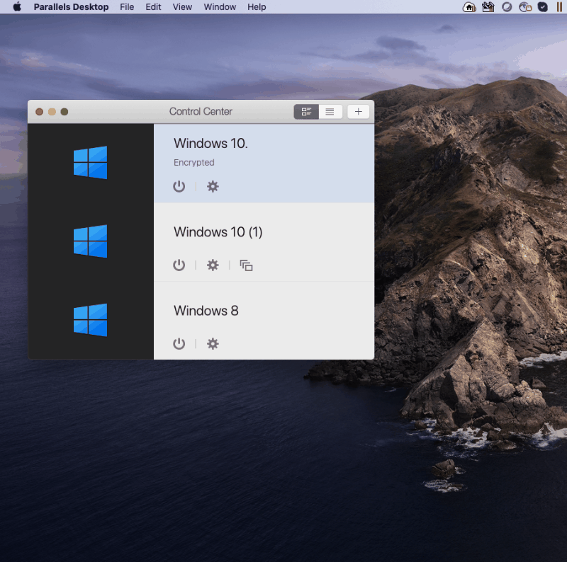The image size is (567, 562).
Task: Close the Control Center window
Action: coord(40,112)
